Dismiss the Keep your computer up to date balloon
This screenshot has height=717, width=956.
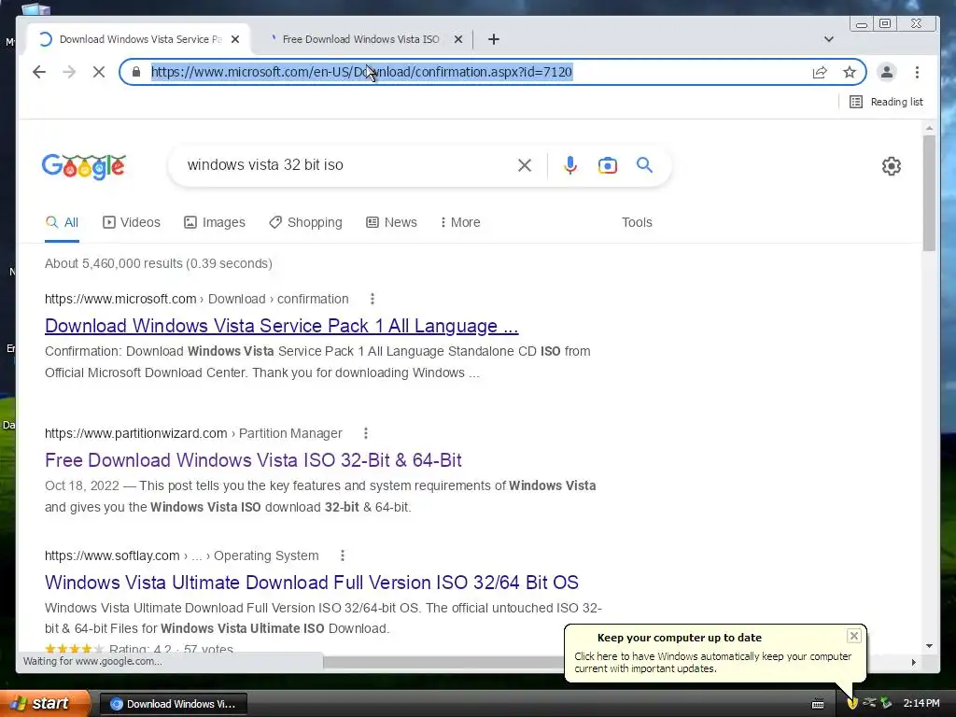(x=853, y=636)
